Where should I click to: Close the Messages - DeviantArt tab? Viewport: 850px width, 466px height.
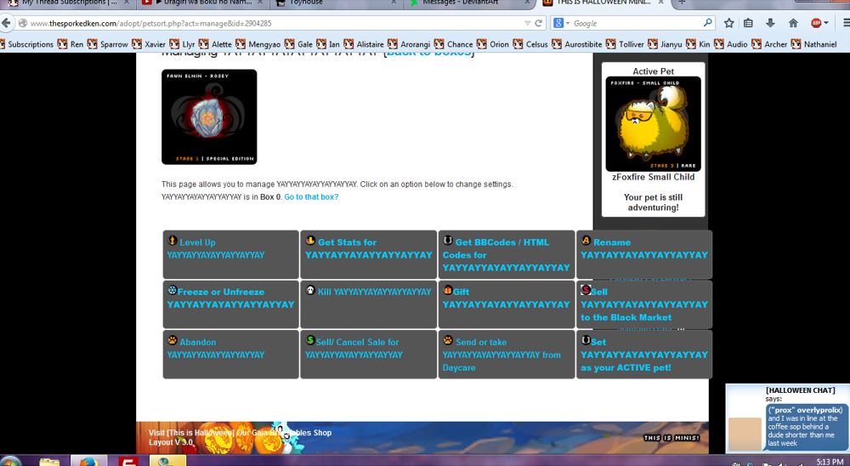[x=528, y=3]
